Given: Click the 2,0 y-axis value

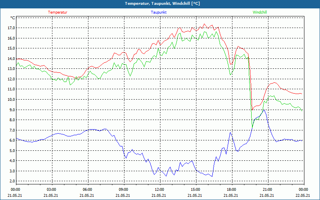Looking at the screenshot, I should coord(12,181).
